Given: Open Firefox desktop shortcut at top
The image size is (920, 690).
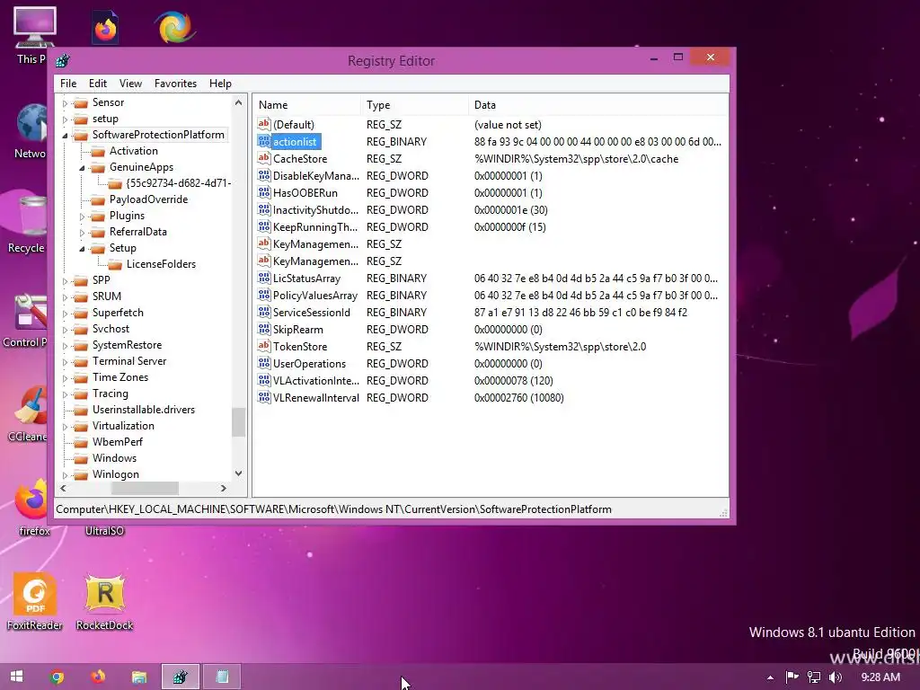Looking at the screenshot, I should (x=105, y=28).
